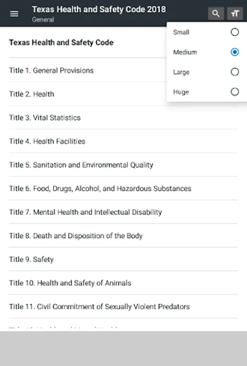Open Title 7. Mental Health and Intellectual Disability

coord(86,212)
